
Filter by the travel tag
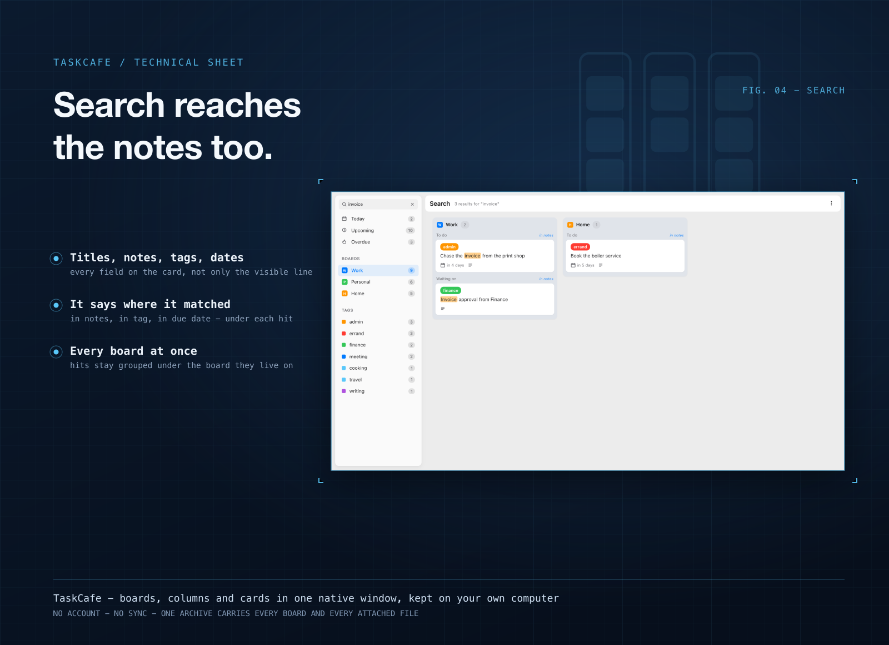point(378,380)
